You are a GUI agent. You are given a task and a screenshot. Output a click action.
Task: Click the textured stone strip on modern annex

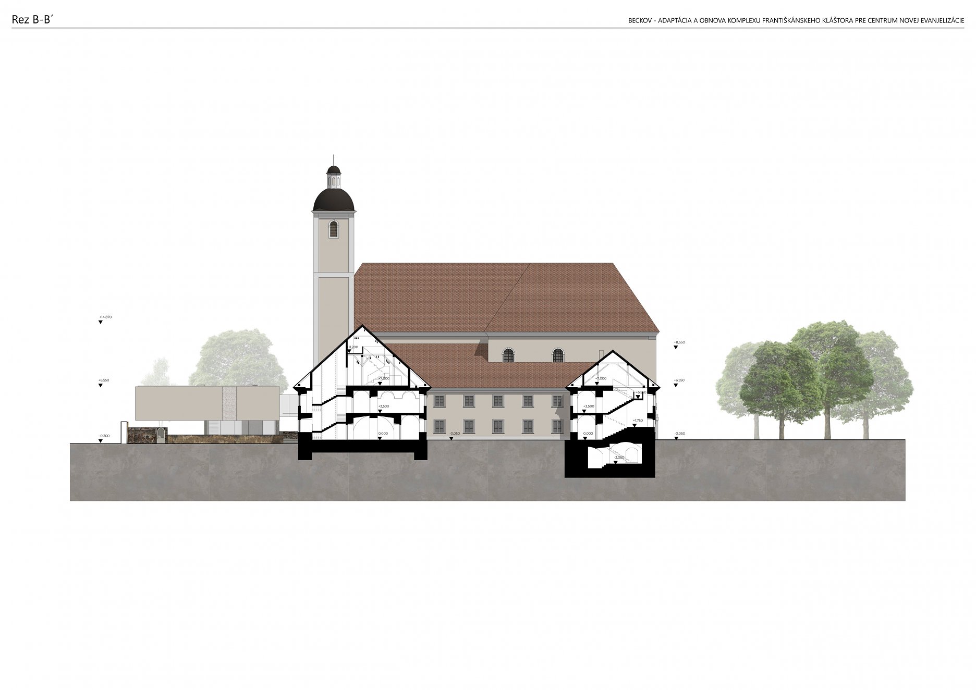click(x=229, y=403)
